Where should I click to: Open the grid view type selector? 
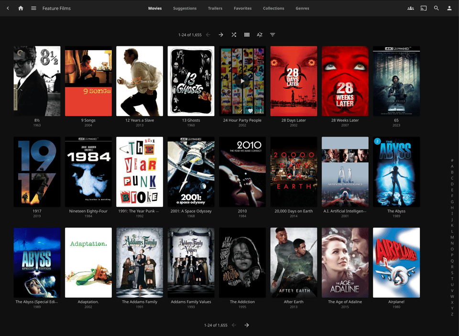[247, 35]
